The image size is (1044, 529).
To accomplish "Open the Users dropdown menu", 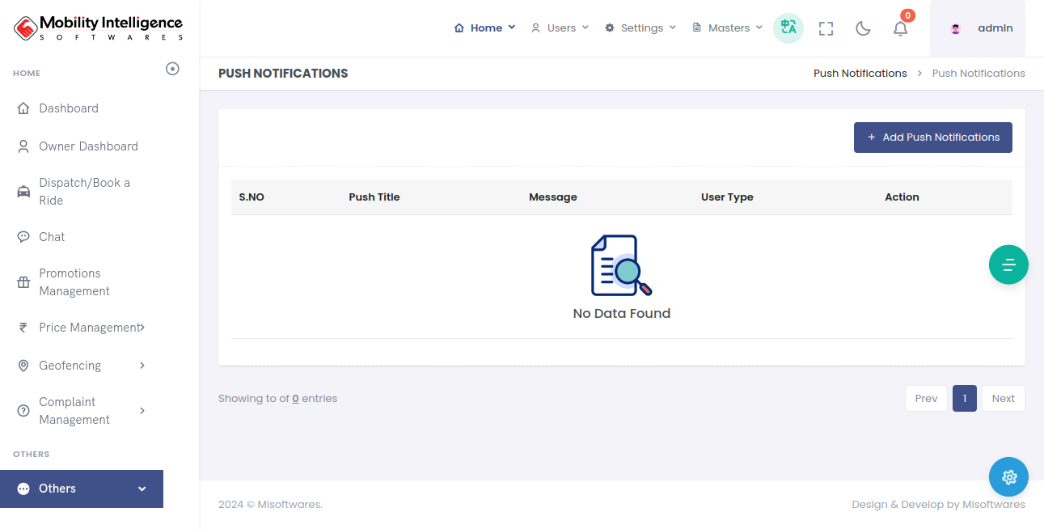I will point(560,28).
